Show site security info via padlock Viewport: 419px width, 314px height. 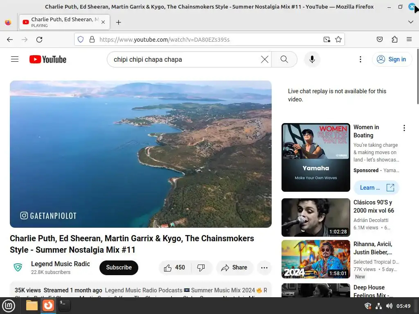tap(92, 40)
